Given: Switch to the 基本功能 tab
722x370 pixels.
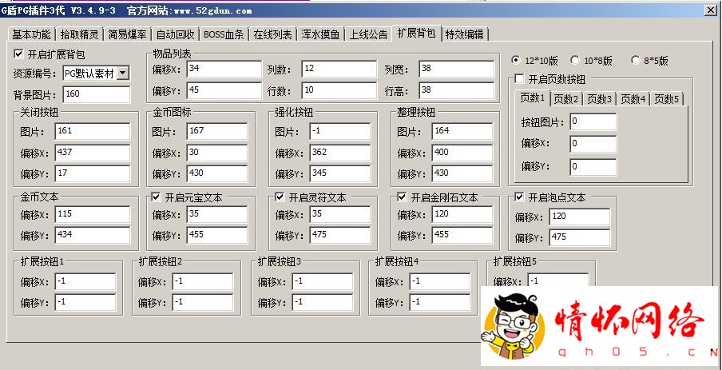Looking at the screenshot, I should 31,34.
